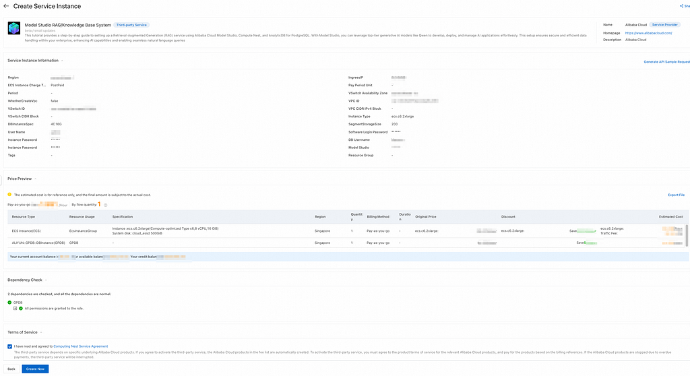Image resolution: width=690 pixels, height=376 pixels.
Task: Click the Specification column header
Action: pyautogui.click(x=123, y=216)
